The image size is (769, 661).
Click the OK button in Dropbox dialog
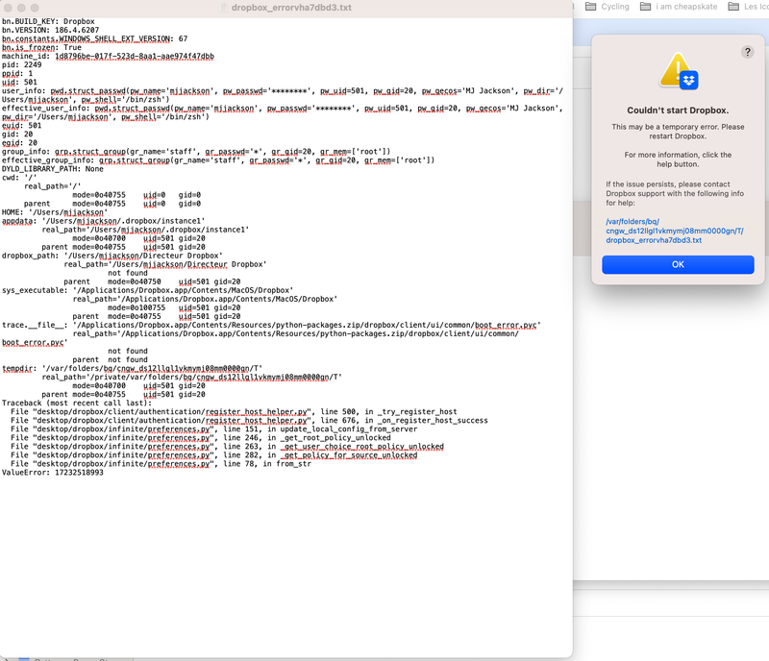click(x=678, y=264)
